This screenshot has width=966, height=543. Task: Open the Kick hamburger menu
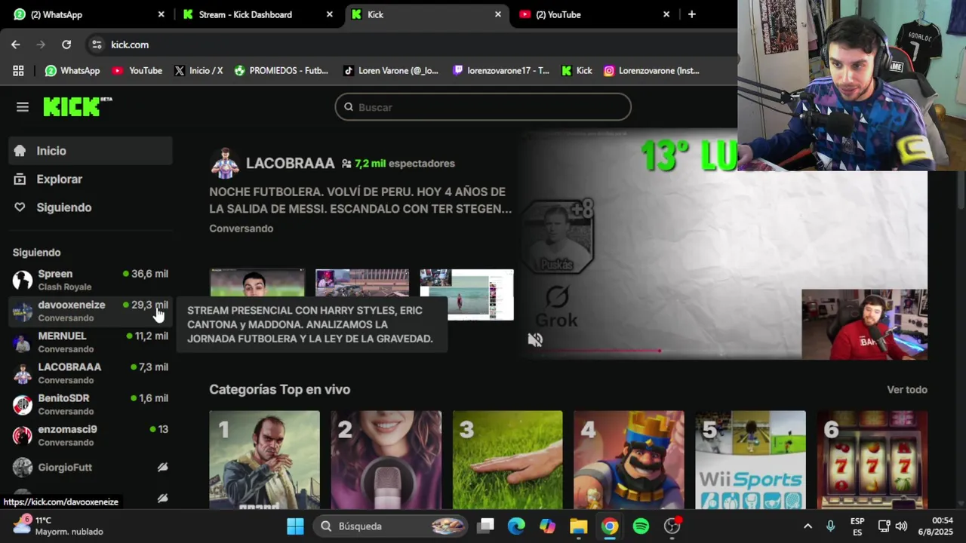tap(23, 107)
